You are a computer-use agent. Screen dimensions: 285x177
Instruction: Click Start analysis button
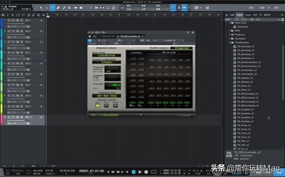97,106
